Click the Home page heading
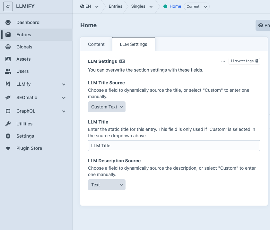 coord(88,25)
